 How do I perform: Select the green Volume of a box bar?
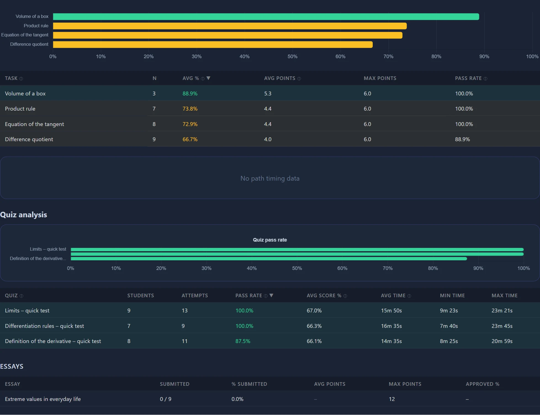(266, 17)
